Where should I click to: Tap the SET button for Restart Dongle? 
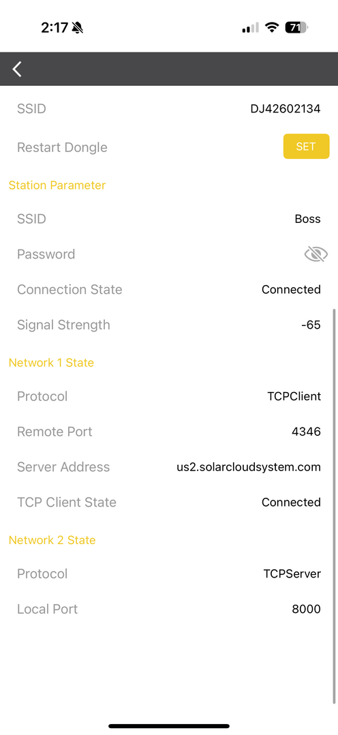coord(306,146)
